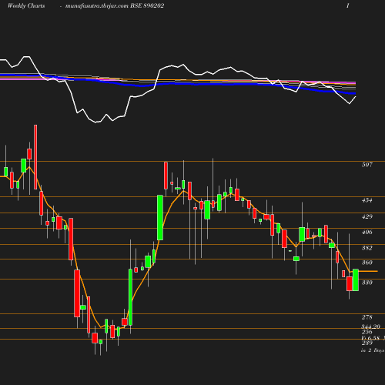Click the latest green weekly candle
This screenshot has height=385, width=385.
pyautogui.click(x=356, y=280)
